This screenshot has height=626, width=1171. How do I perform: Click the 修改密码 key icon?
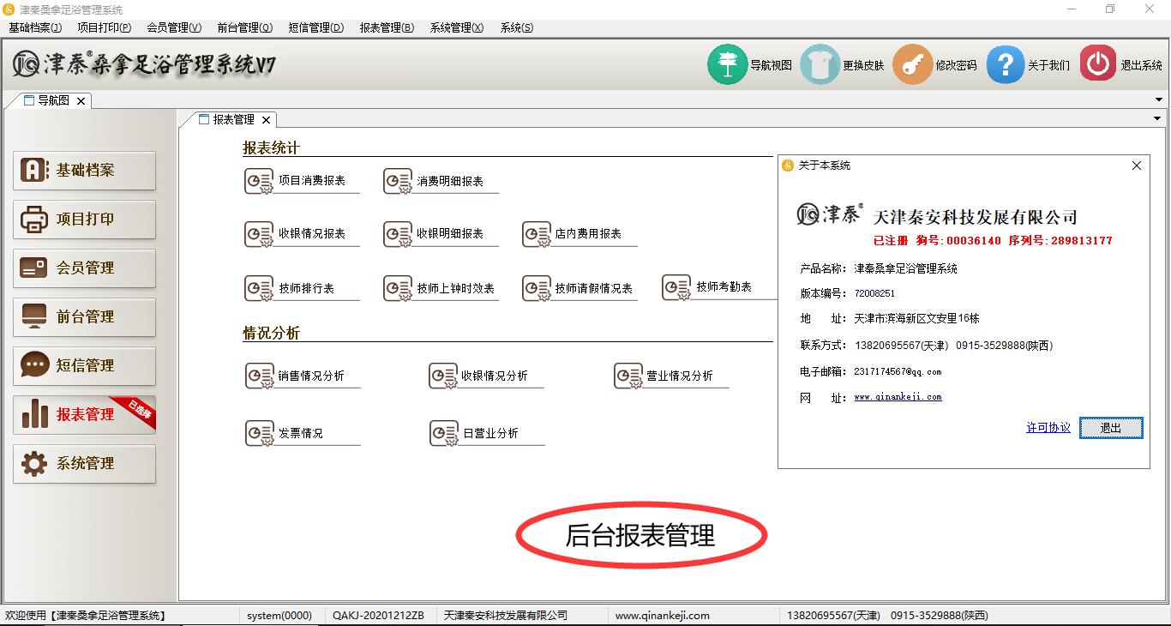[x=912, y=64]
